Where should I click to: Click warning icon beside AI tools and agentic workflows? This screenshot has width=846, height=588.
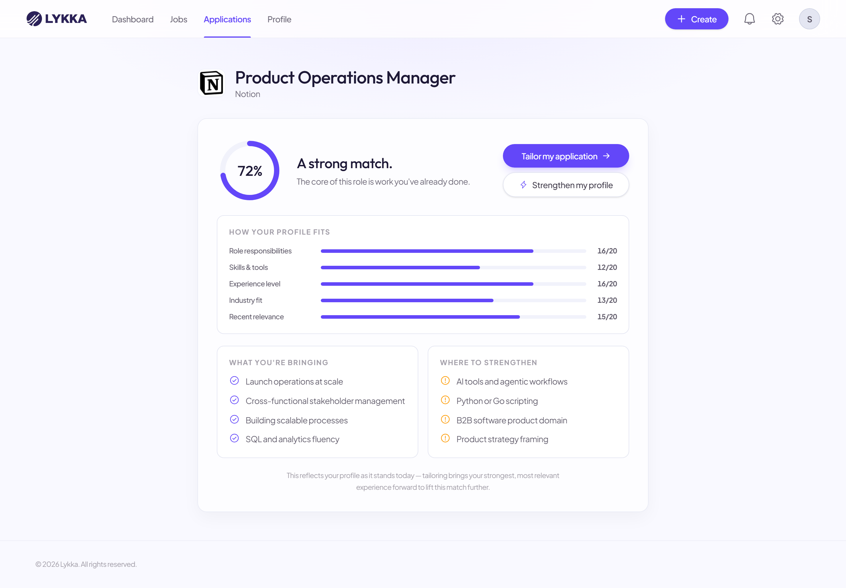point(445,380)
